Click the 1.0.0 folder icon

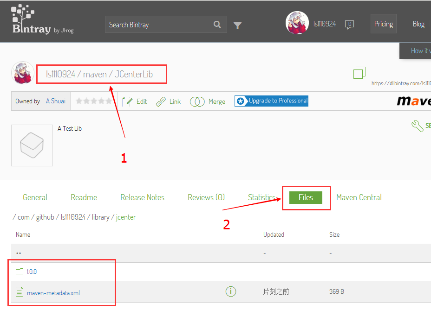(20, 272)
